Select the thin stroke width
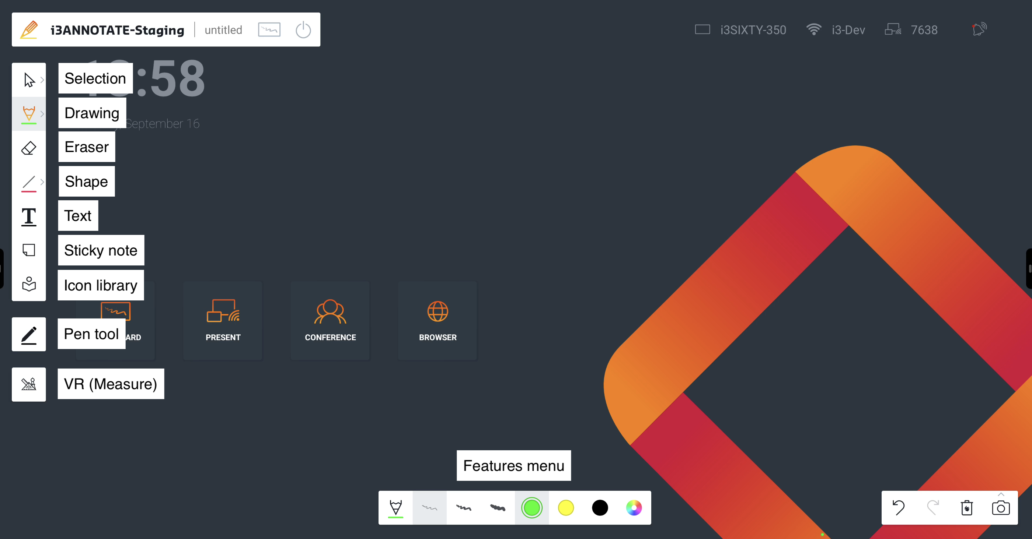This screenshot has width=1032, height=539. click(x=429, y=508)
